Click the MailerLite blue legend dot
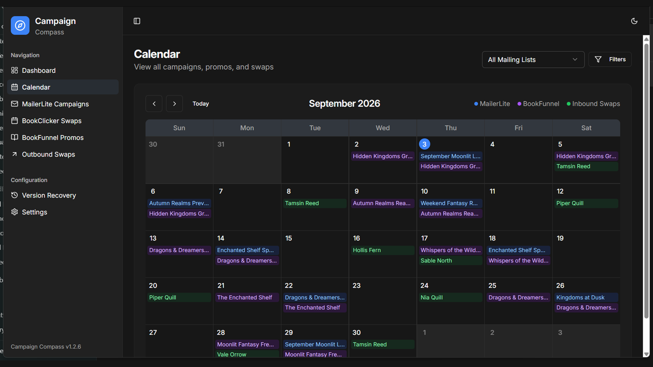Image resolution: width=653 pixels, height=367 pixels. coord(476,104)
